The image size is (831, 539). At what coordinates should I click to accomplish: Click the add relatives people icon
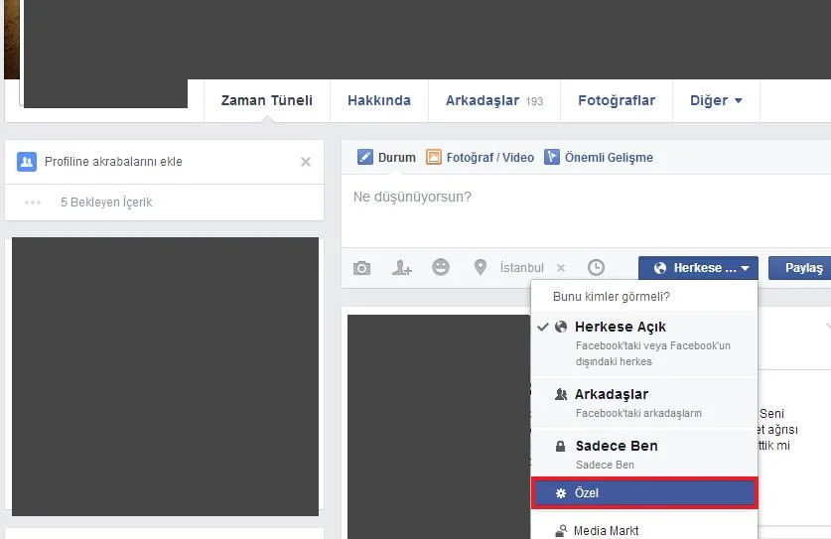[x=27, y=162]
